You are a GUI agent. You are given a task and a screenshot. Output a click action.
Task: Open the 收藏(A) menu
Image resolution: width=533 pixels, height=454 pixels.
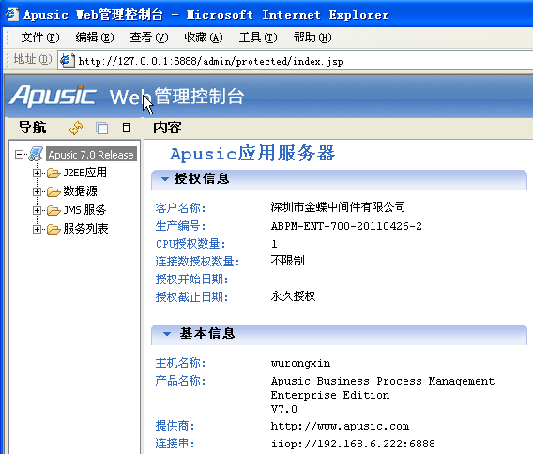204,37
